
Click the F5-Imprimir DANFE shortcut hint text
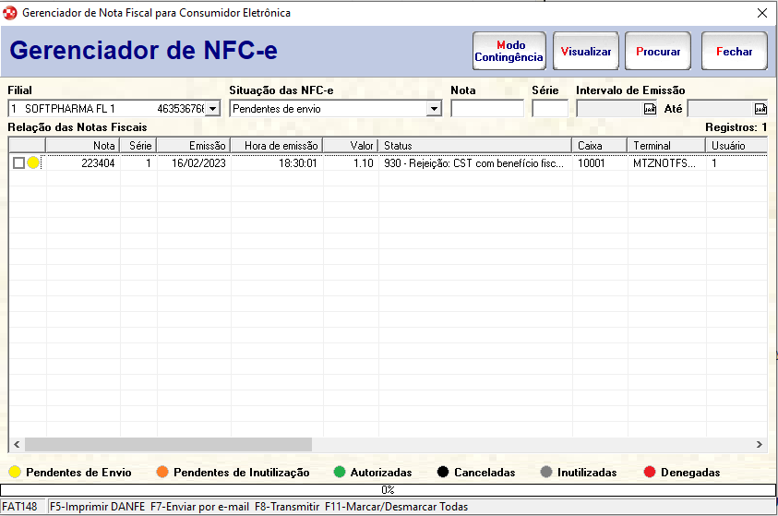tap(97, 507)
